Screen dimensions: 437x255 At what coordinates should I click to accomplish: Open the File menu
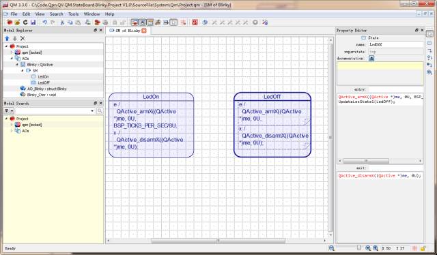(x=14, y=14)
